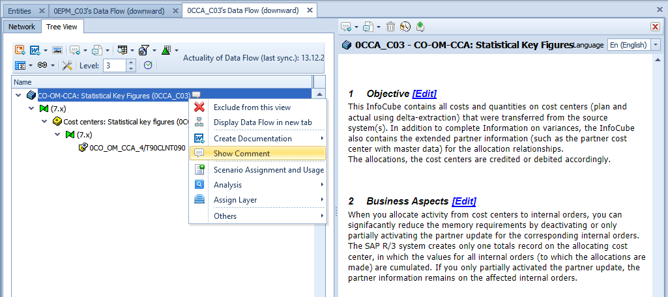
Task: Choose Exclude from this view
Action: tap(252, 107)
